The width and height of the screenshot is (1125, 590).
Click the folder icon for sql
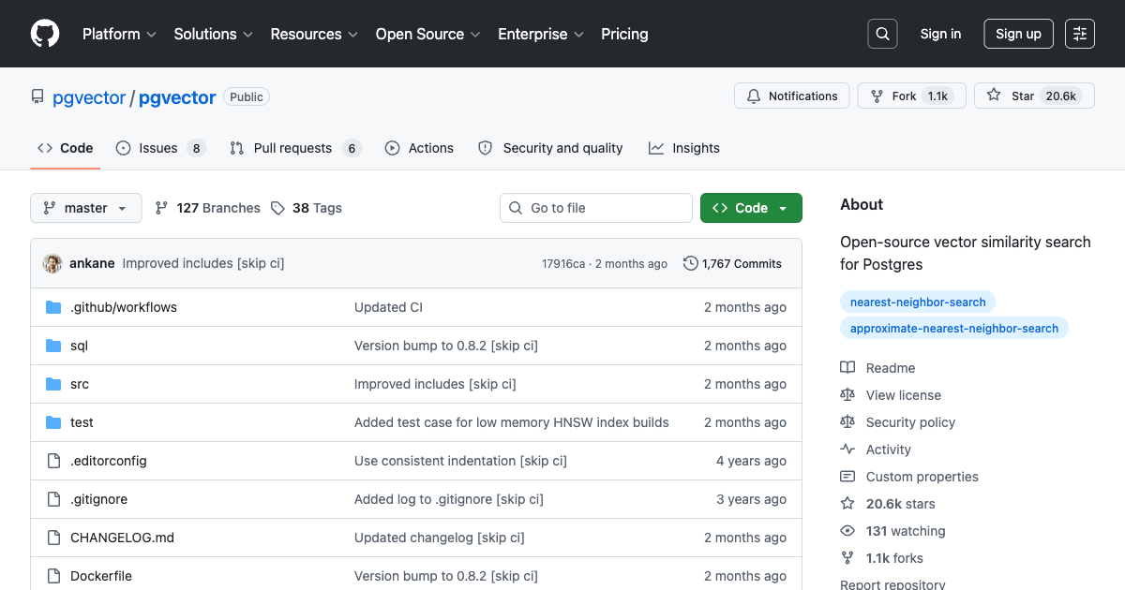click(53, 346)
